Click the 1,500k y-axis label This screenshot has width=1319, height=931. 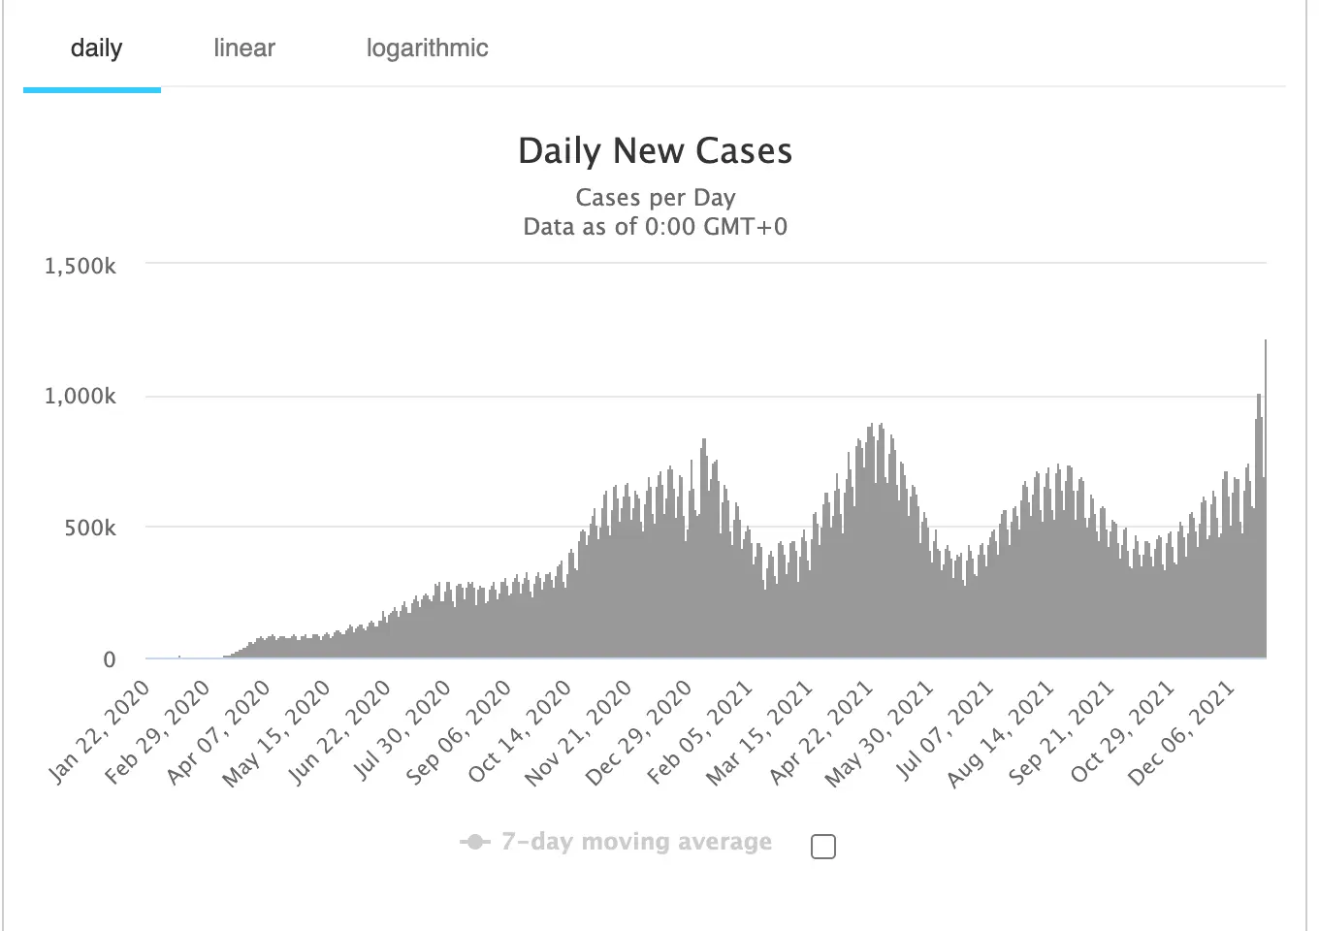(80, 266)
